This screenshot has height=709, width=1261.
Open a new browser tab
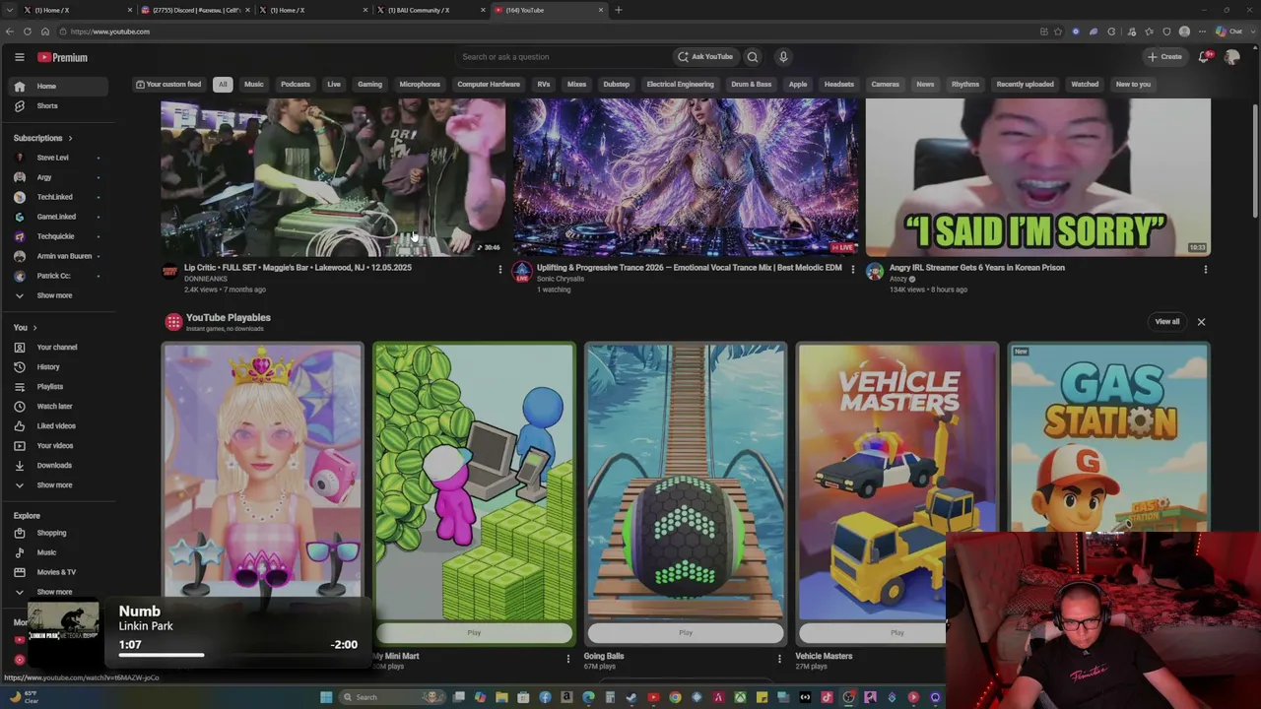pyautogui.click(x=619, y=10)
